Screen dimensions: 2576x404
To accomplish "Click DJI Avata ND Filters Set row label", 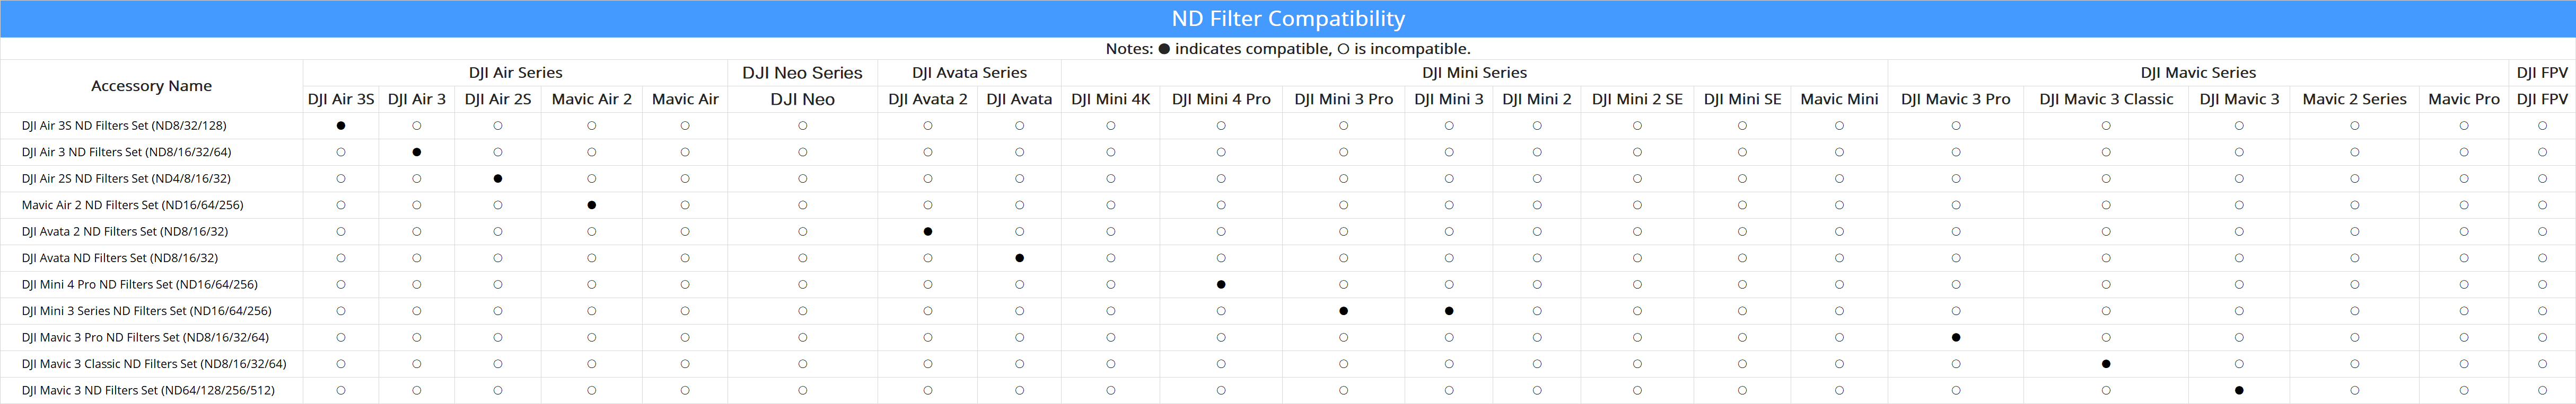I will click(120, 258).
